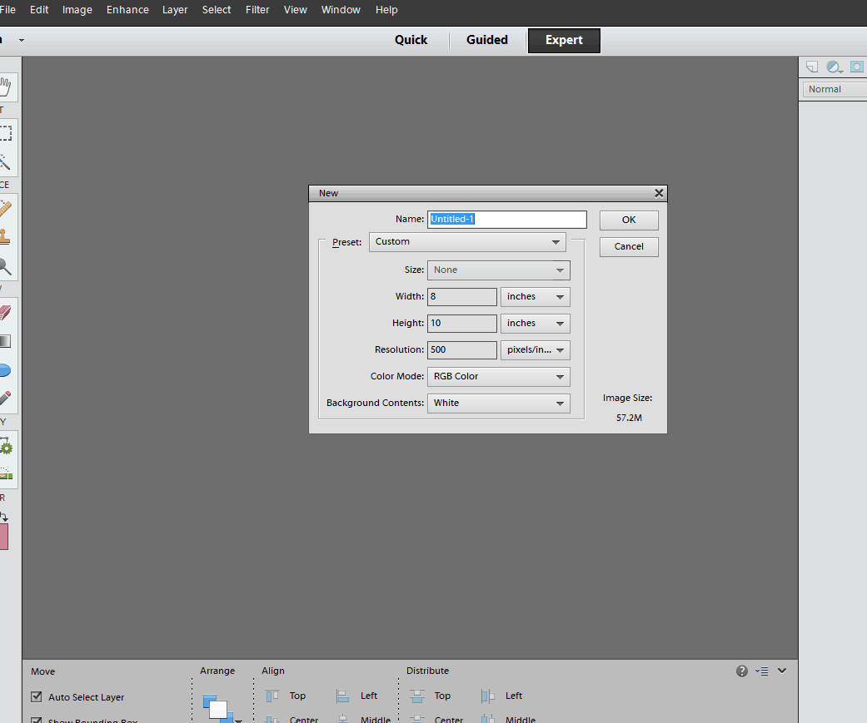Pick the Clone Stamp tool
This screenshot has height=723, width=867.
pos(6,236)
